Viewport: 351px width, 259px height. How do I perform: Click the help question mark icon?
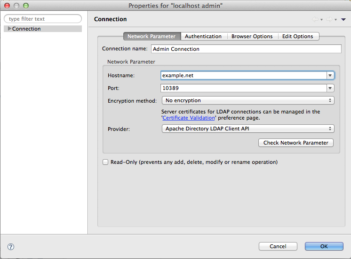tap(11, 246)
